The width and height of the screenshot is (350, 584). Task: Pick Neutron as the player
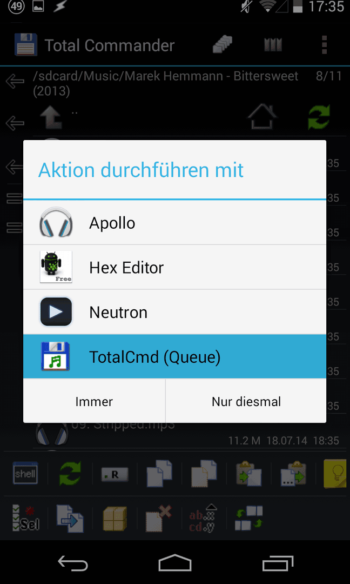(x=175, y=312)
